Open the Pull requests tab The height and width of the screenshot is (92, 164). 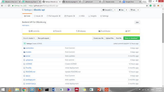pos(54,16)
